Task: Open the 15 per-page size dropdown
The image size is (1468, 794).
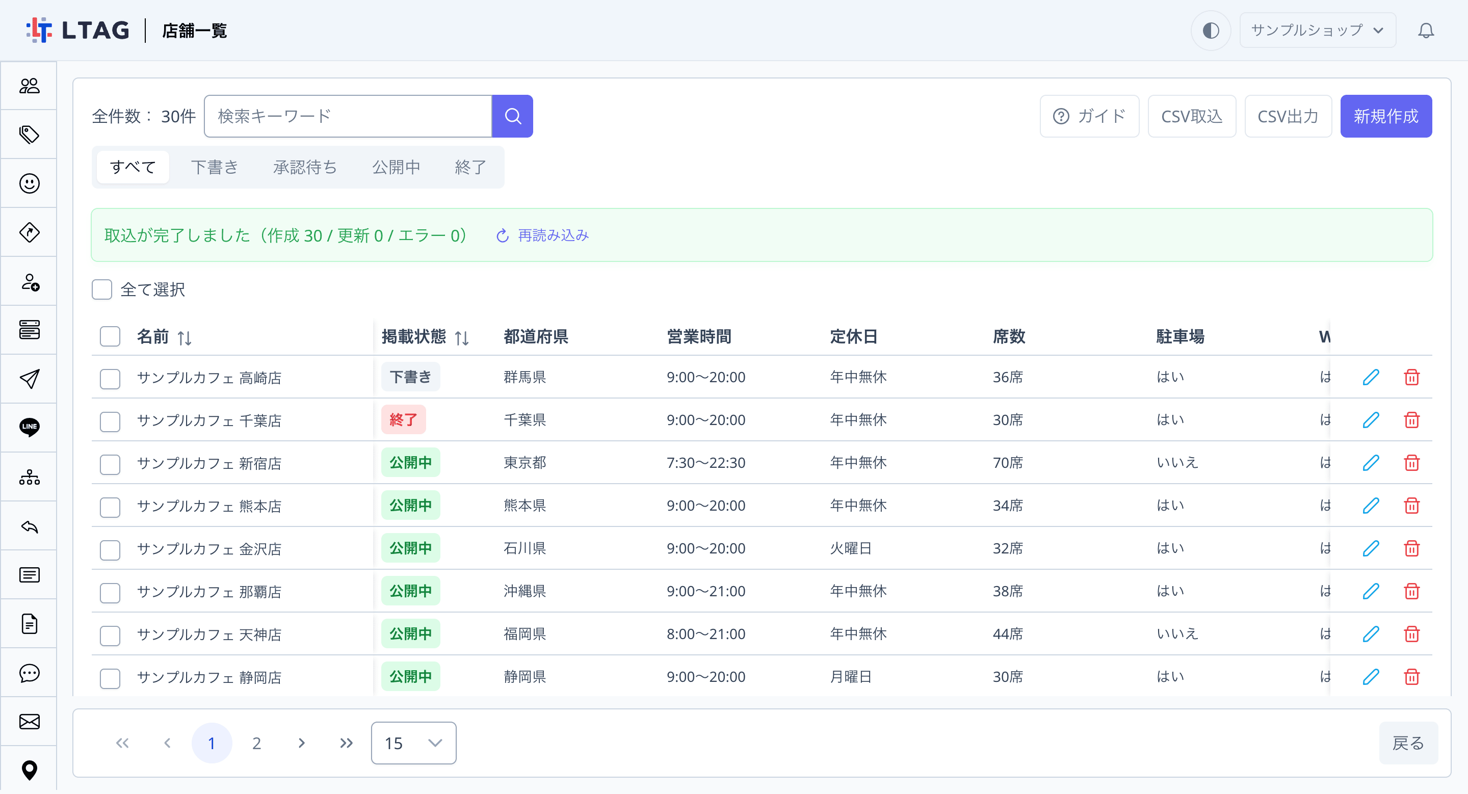Action: (x=414, y=743)
